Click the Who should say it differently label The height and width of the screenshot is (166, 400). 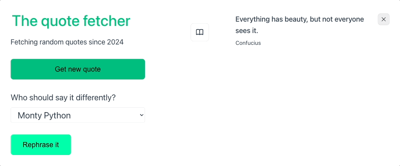(63, 98)
